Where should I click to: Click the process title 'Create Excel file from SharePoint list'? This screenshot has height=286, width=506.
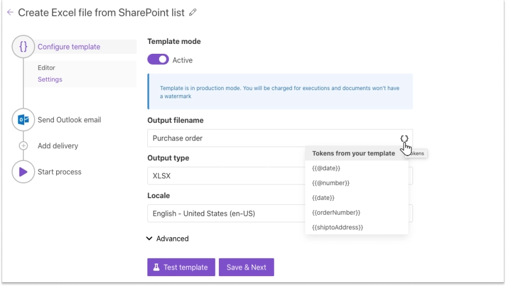[101, 13]
